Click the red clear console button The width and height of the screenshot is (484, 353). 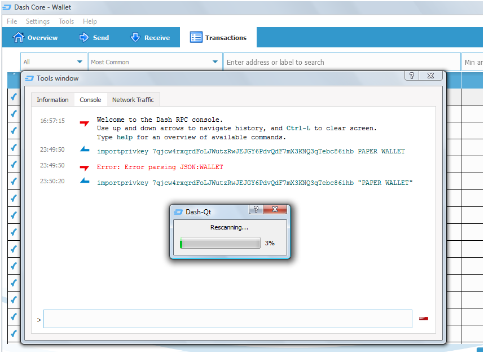424,319
